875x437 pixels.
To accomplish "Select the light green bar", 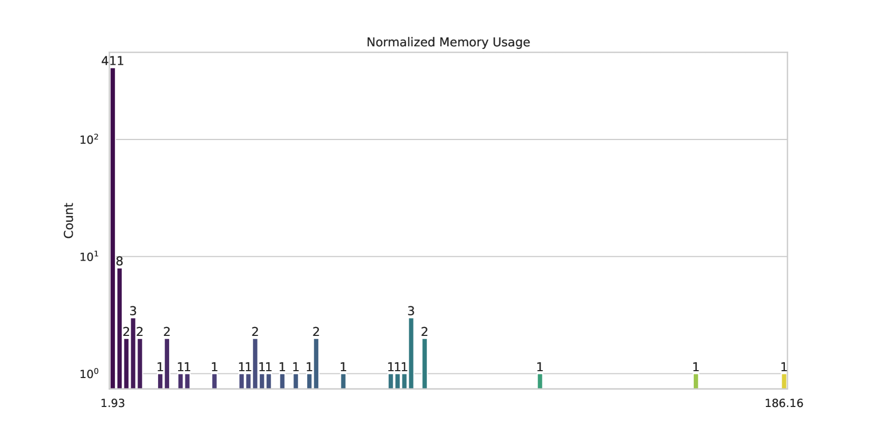I will [x=696, y=381].
